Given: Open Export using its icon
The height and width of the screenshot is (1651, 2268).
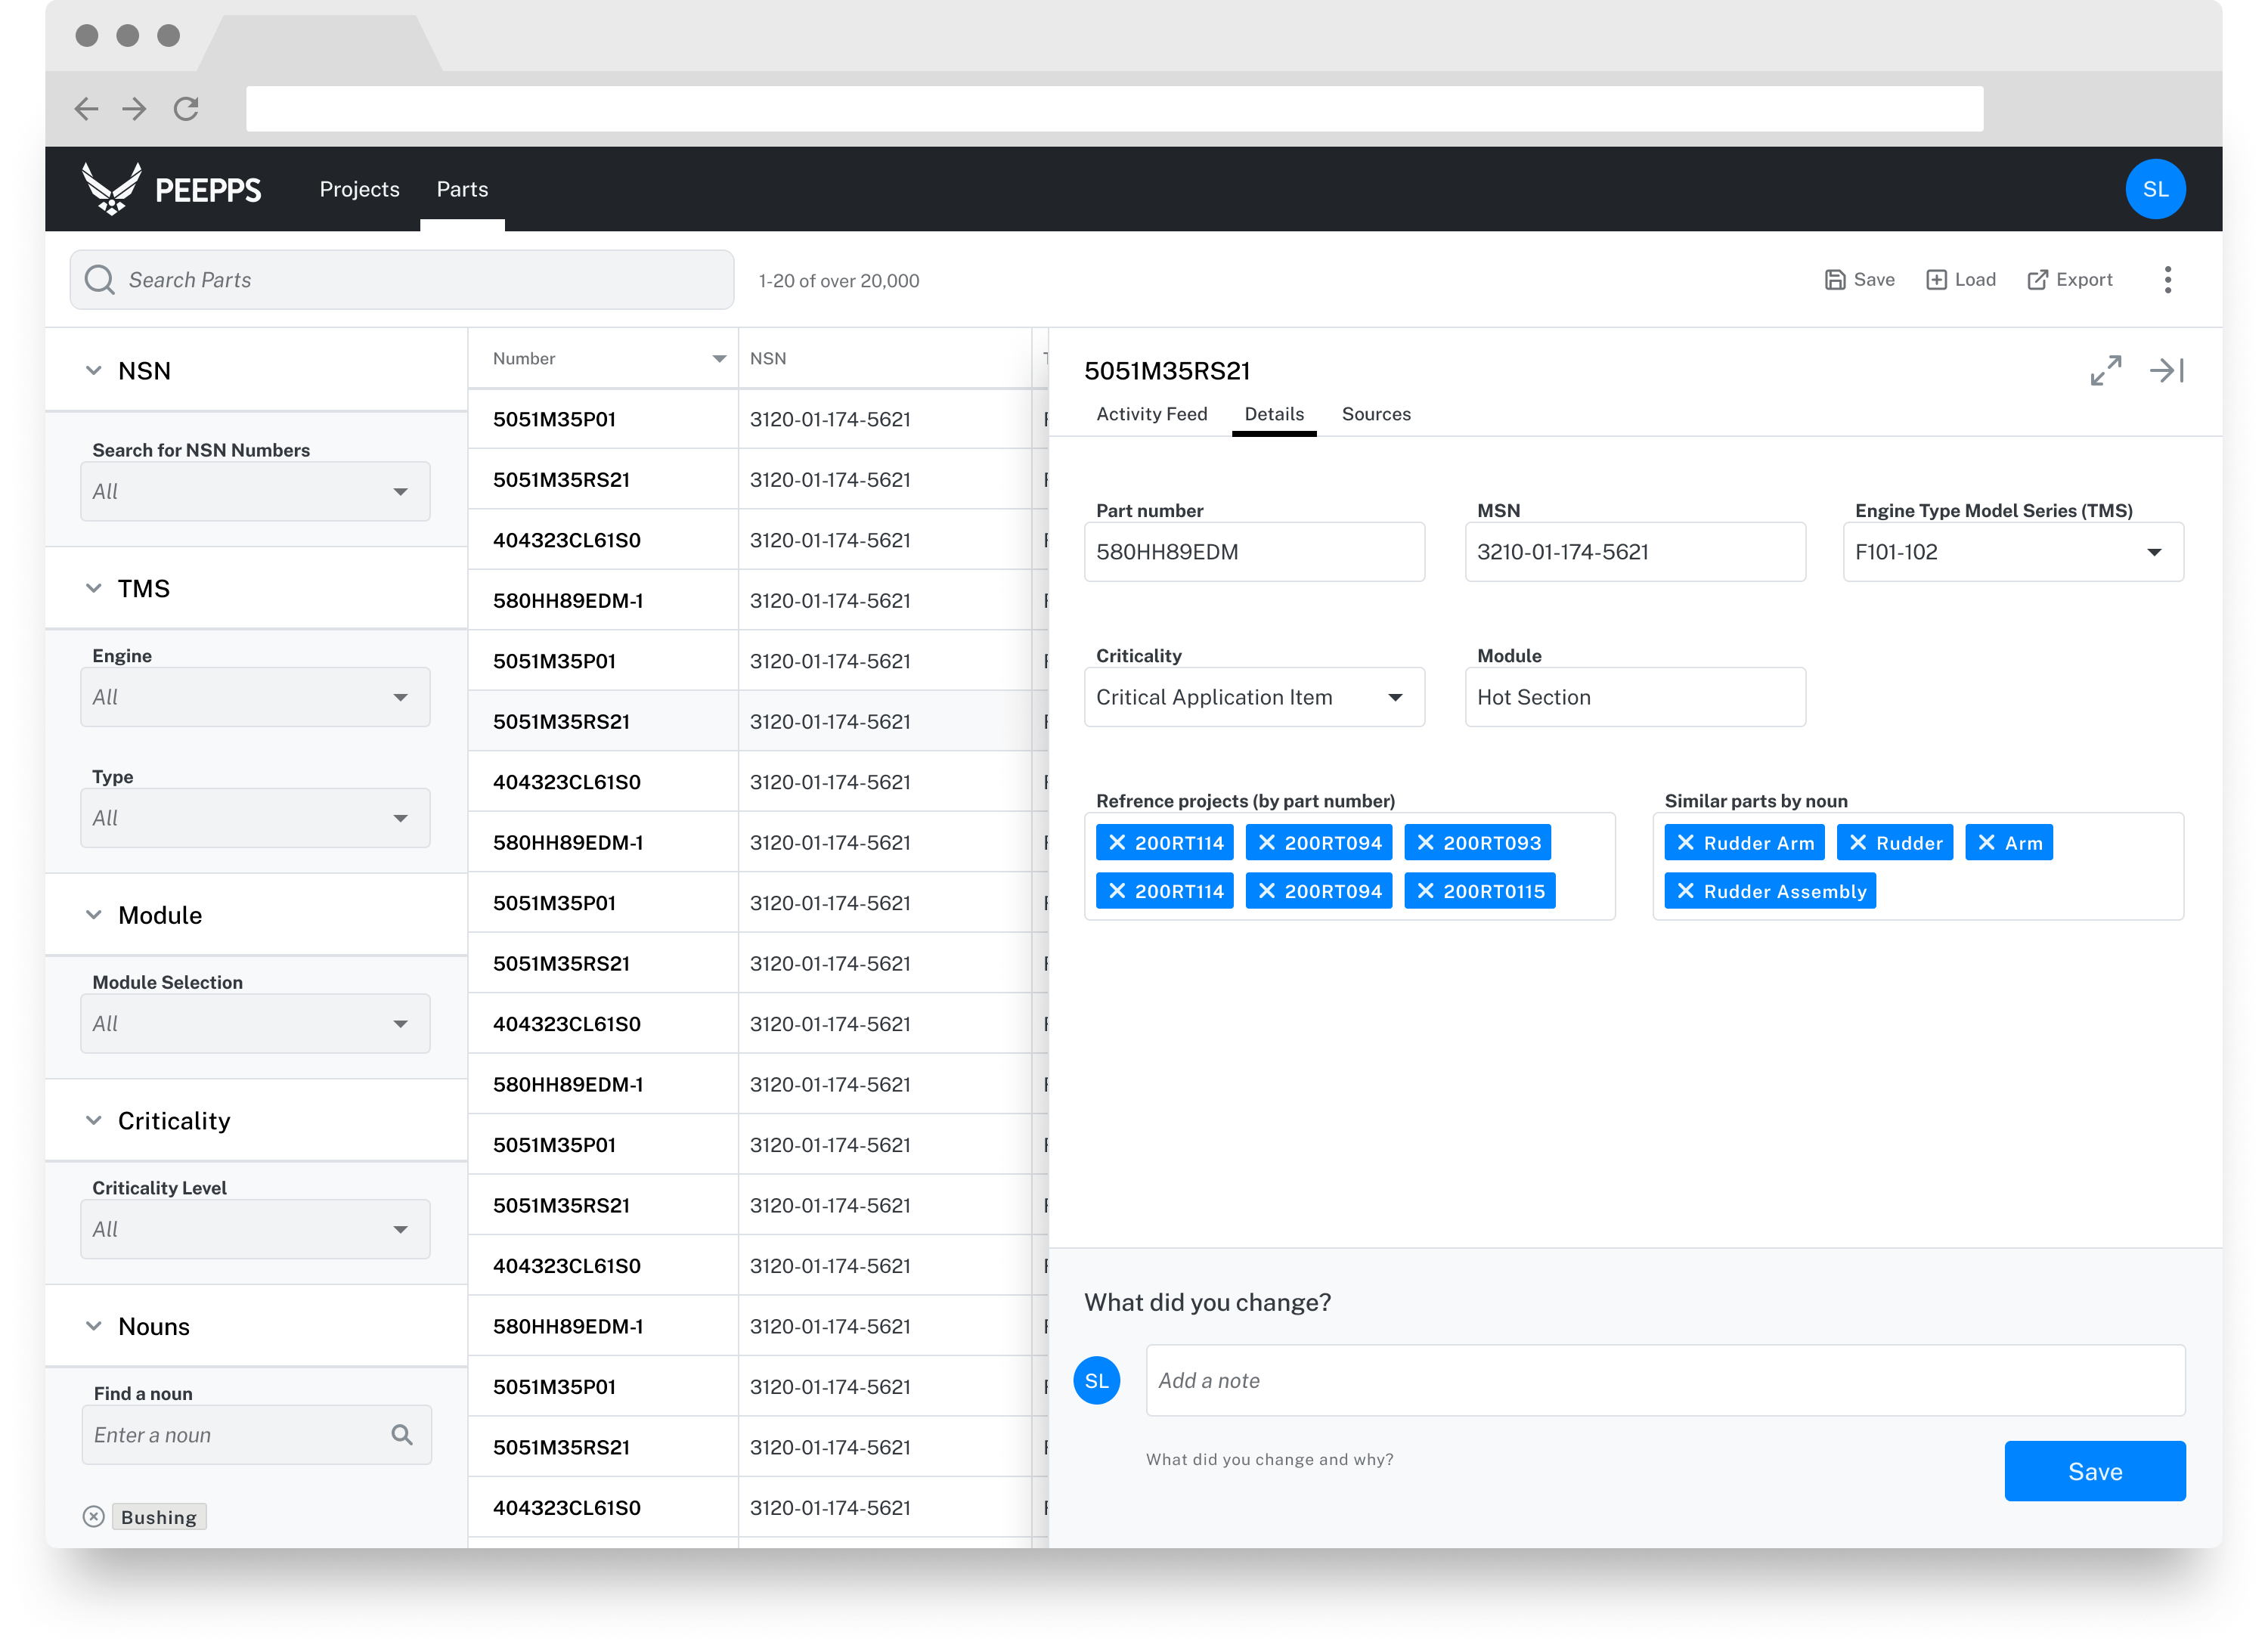Looking at the screenshot, I should coord(2040,280).
